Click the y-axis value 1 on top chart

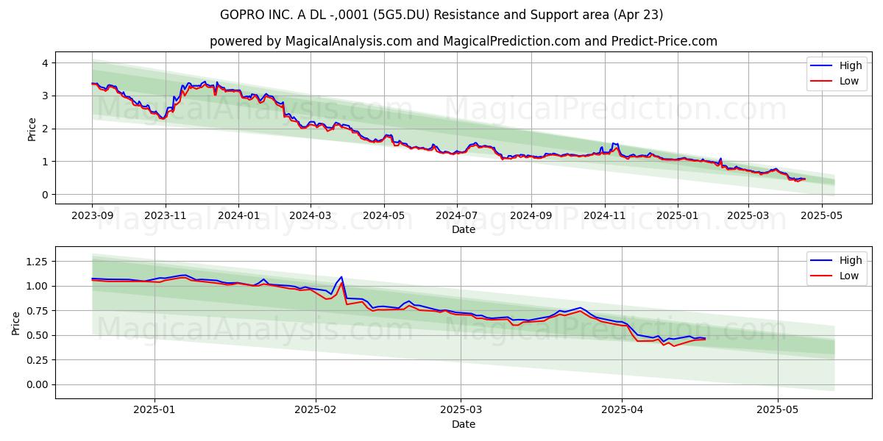pyautogui.click(x=45, y=162)
